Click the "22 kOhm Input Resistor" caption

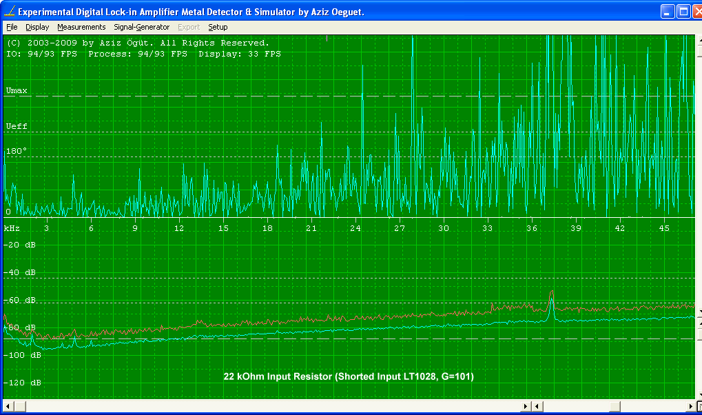[349, 376]
